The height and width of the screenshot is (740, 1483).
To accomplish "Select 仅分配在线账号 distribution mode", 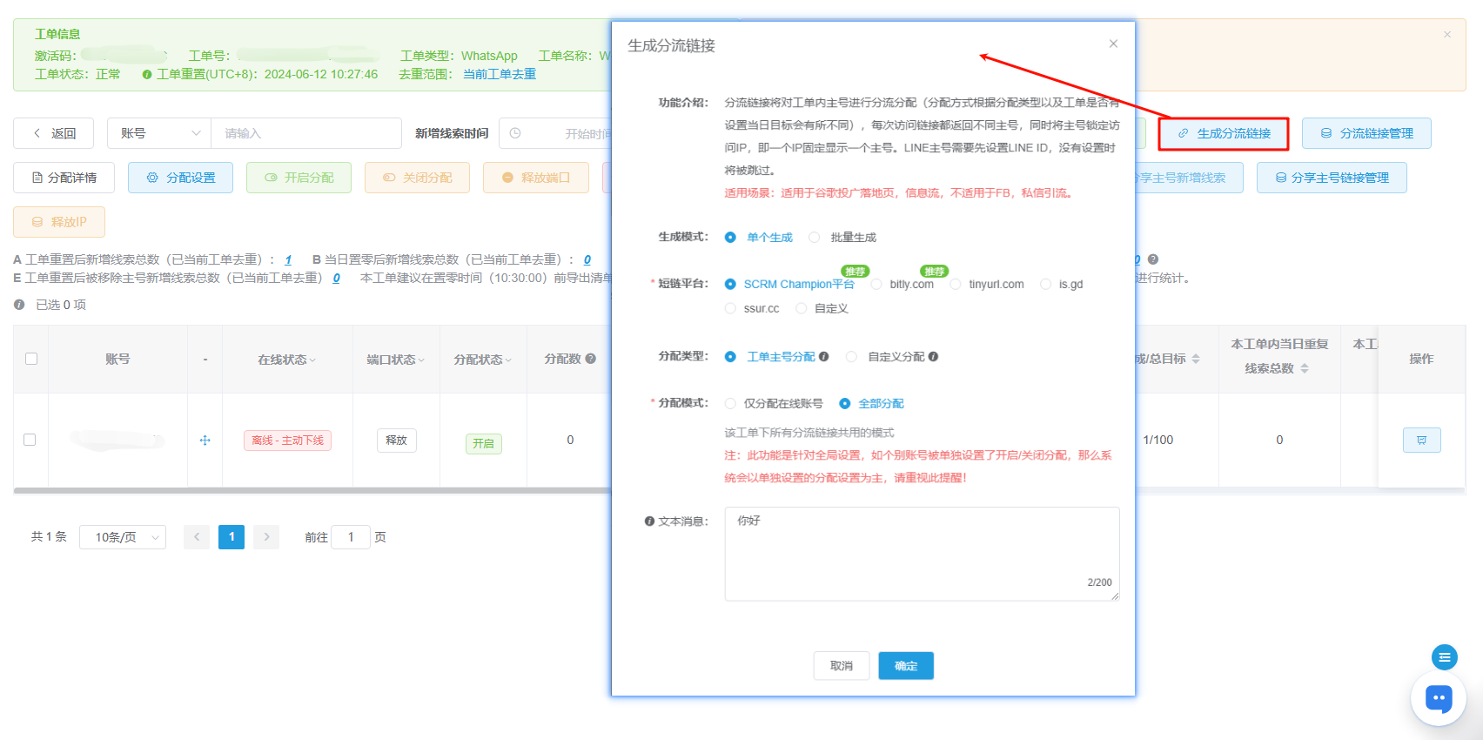I will (731, 404).
